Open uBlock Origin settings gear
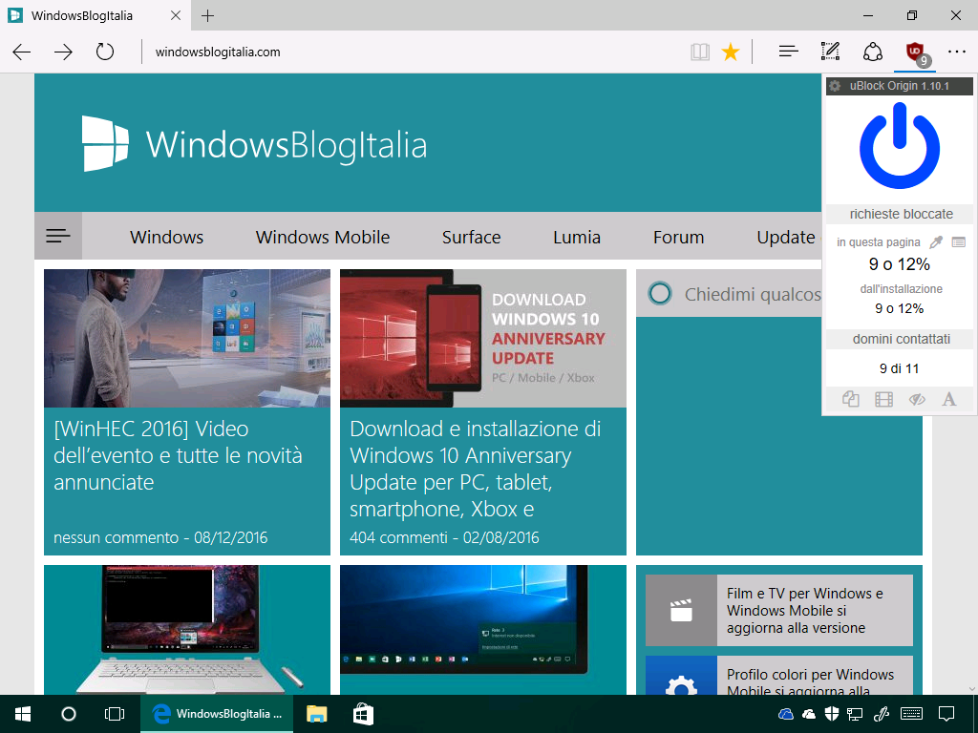The height and width of the screenshot is (733, 978). 835,86
